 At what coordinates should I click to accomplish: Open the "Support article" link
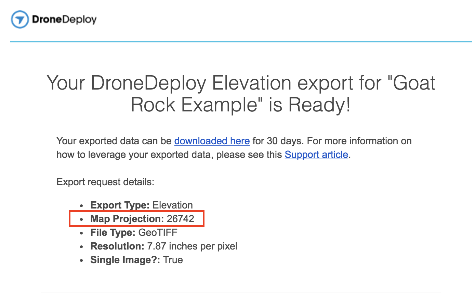tap(316, 154)
